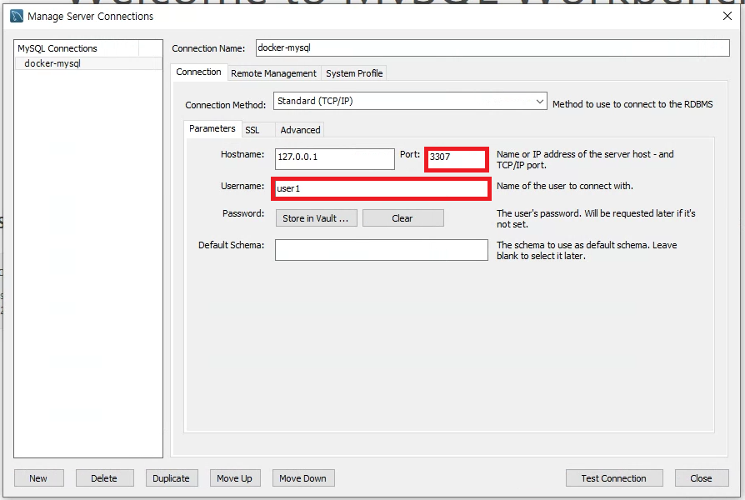
Task: Duplicate the selected connection
Action: [x=172, y=478]
